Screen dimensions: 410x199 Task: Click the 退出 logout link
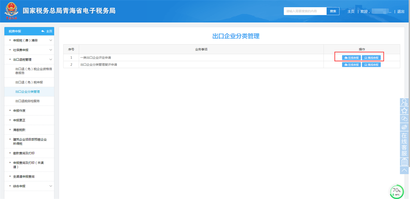click(x=401, y=11)
